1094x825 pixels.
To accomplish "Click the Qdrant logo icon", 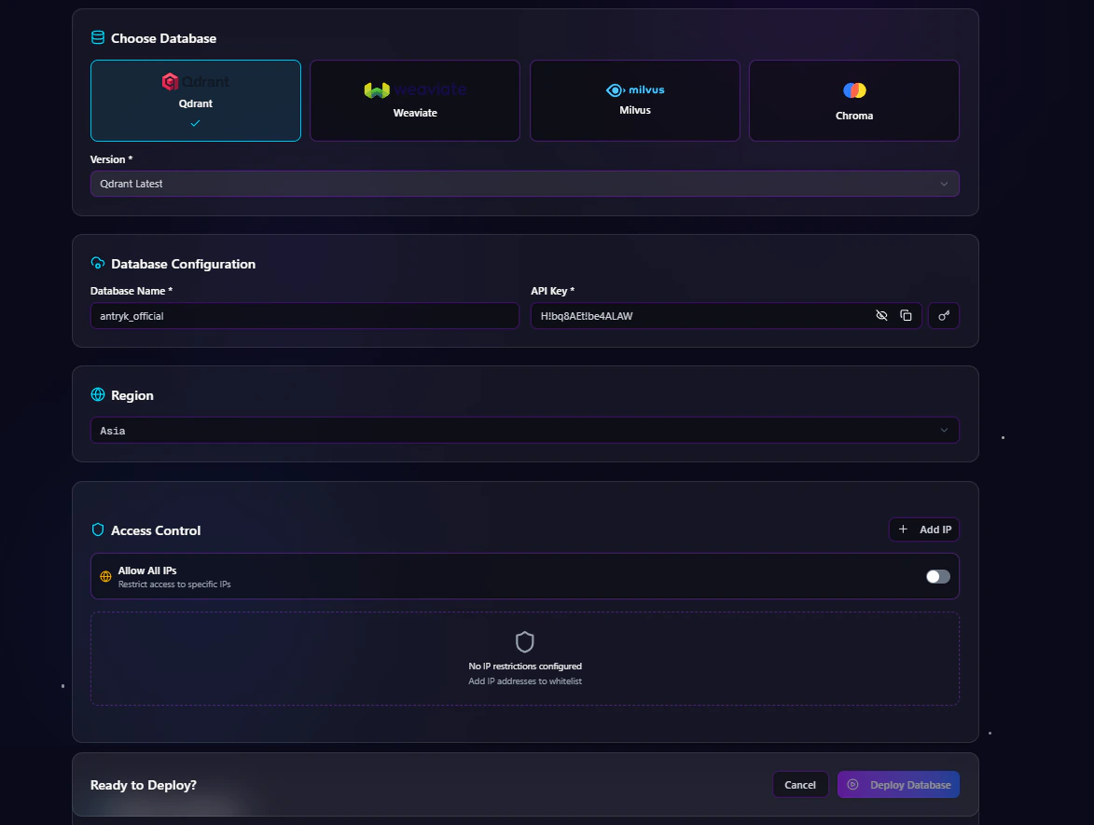I will pyautogui.click(x=170, y=82).
